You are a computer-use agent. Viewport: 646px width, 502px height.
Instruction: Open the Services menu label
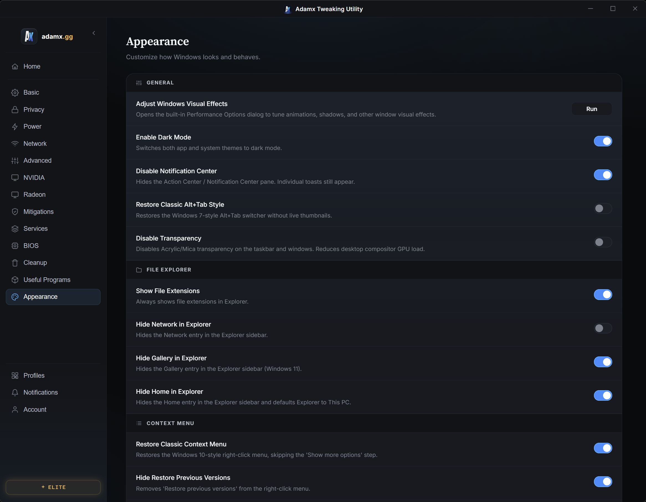[x=35, y=229]
